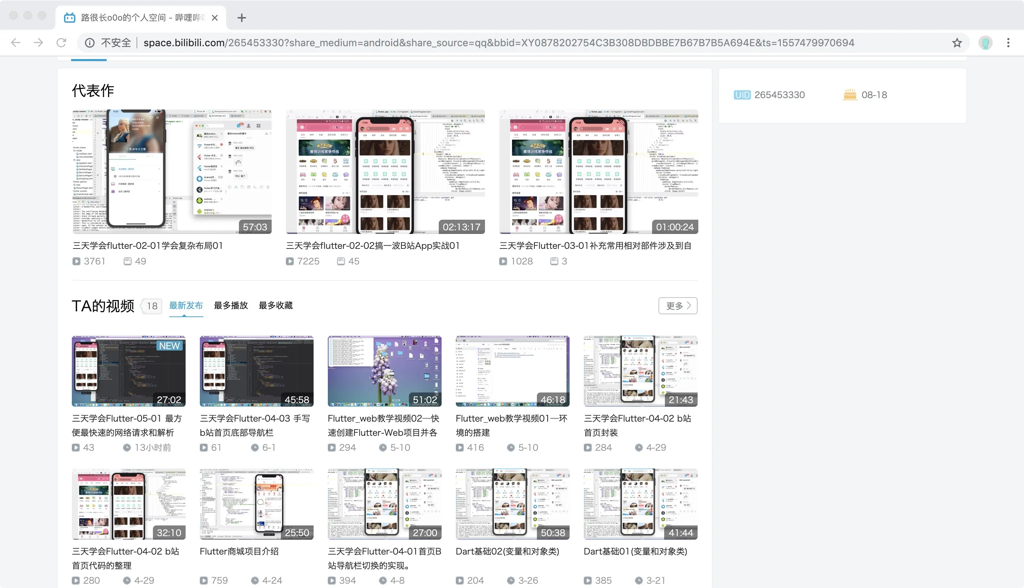The height and width of the screenshot is (588, 1024).
Task: Open title 三天学会Flutter-03-01补充常用相对部件
Action: [x=595, y=246]
